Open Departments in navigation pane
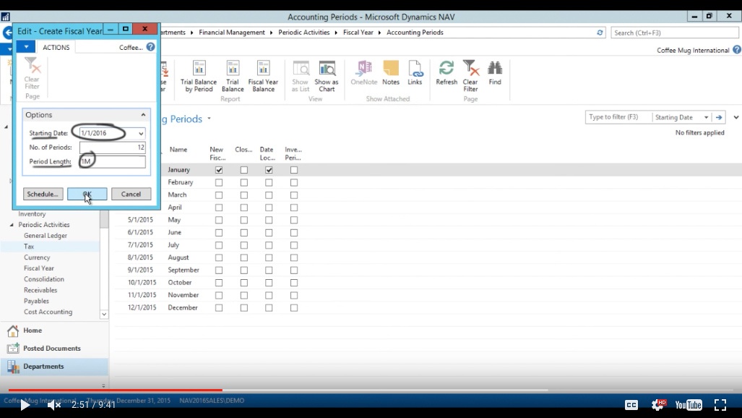Viewport: 742px width, 418px height. [54, 367]
